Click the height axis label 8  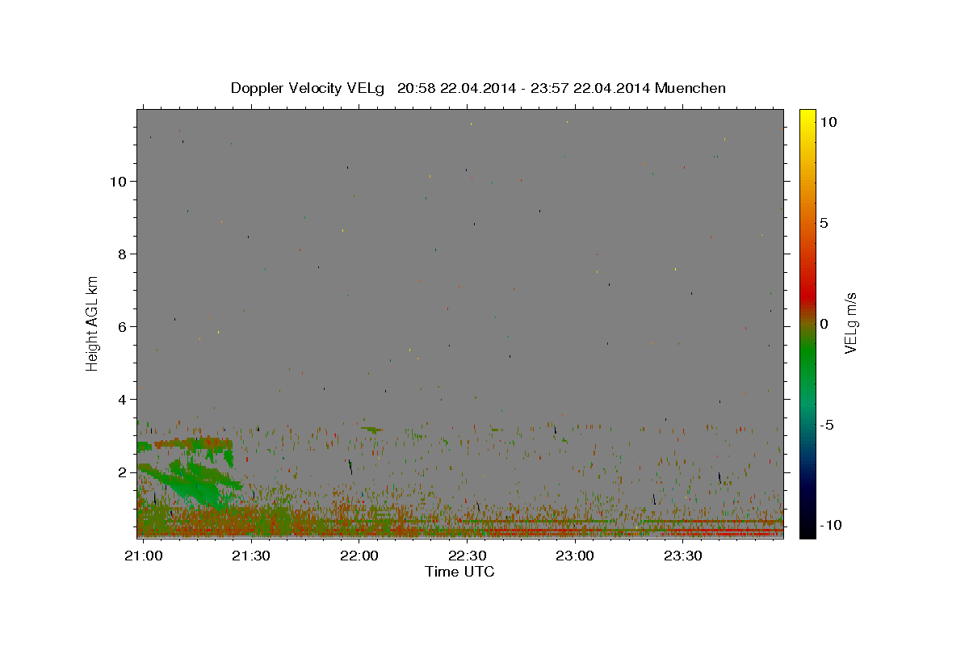point(121,254)
